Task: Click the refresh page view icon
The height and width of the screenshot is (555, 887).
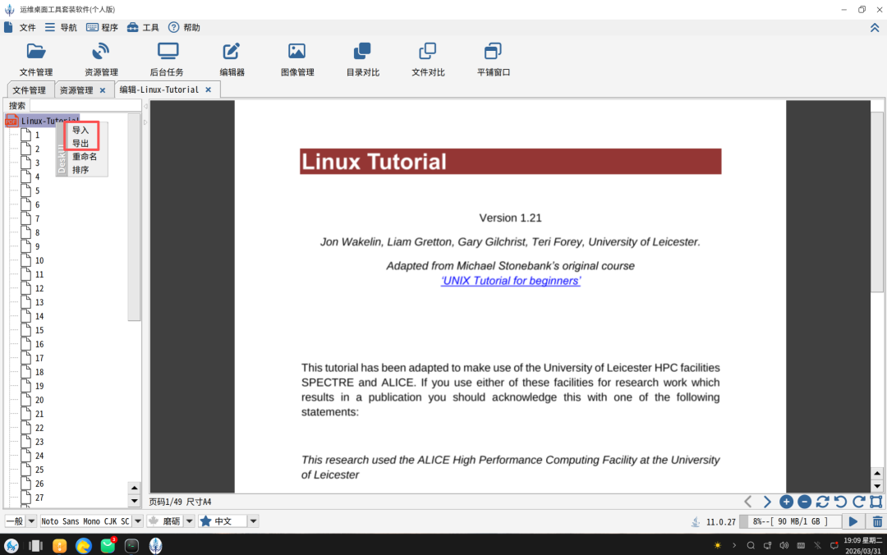Action: (822, 502)
